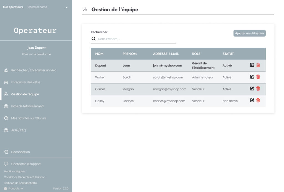Select email morgan@myshop.com cell
Image resolution: width=284 pixels, height=192 pixels.
coord(169,89)
